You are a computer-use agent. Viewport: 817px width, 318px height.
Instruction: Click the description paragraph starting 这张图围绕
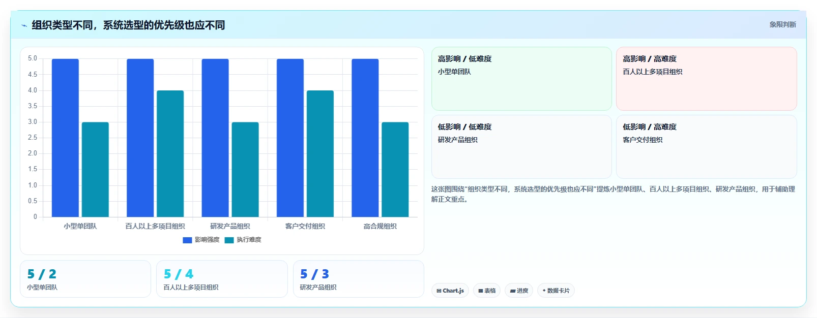614,194
